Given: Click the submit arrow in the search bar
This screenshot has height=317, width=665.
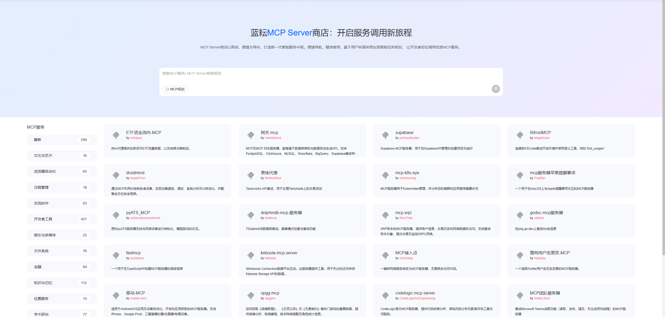Looking at the screenshot, I should click(496, 89).
